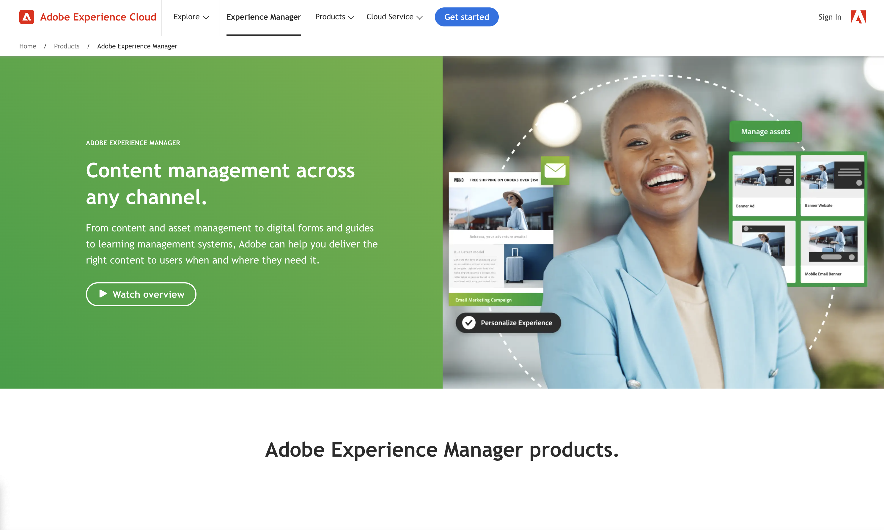Click the Adobe Experience Cloud red logo
Screen dimensions: 884x530
[x=26, y=16]
